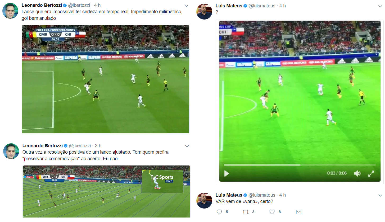Image resolution: width=385 pixels, height=222 pixels.
Task: Mute the video using the speaker icon
Action: click(x=357, y=173)
